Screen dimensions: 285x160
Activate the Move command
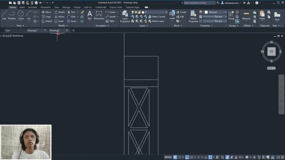(46, 12)
